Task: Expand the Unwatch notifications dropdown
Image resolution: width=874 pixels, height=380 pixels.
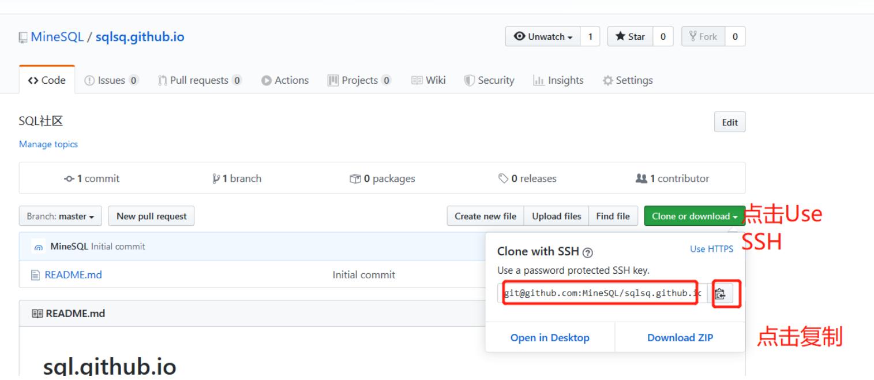Action: (542, 37)
